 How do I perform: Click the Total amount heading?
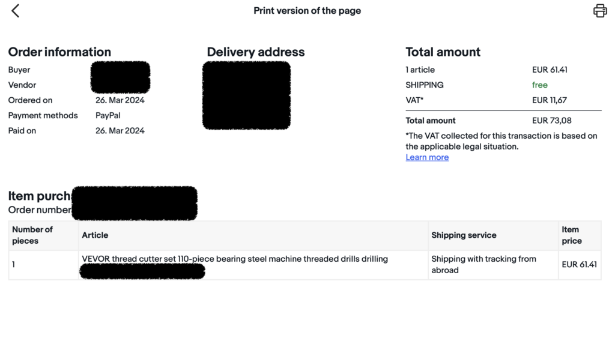coord(443,52)
